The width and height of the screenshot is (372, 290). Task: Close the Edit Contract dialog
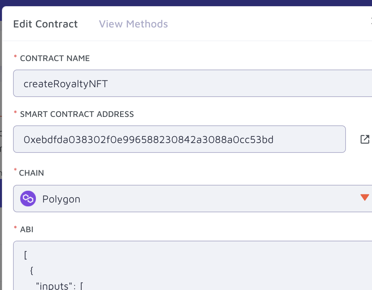point(371,21)
